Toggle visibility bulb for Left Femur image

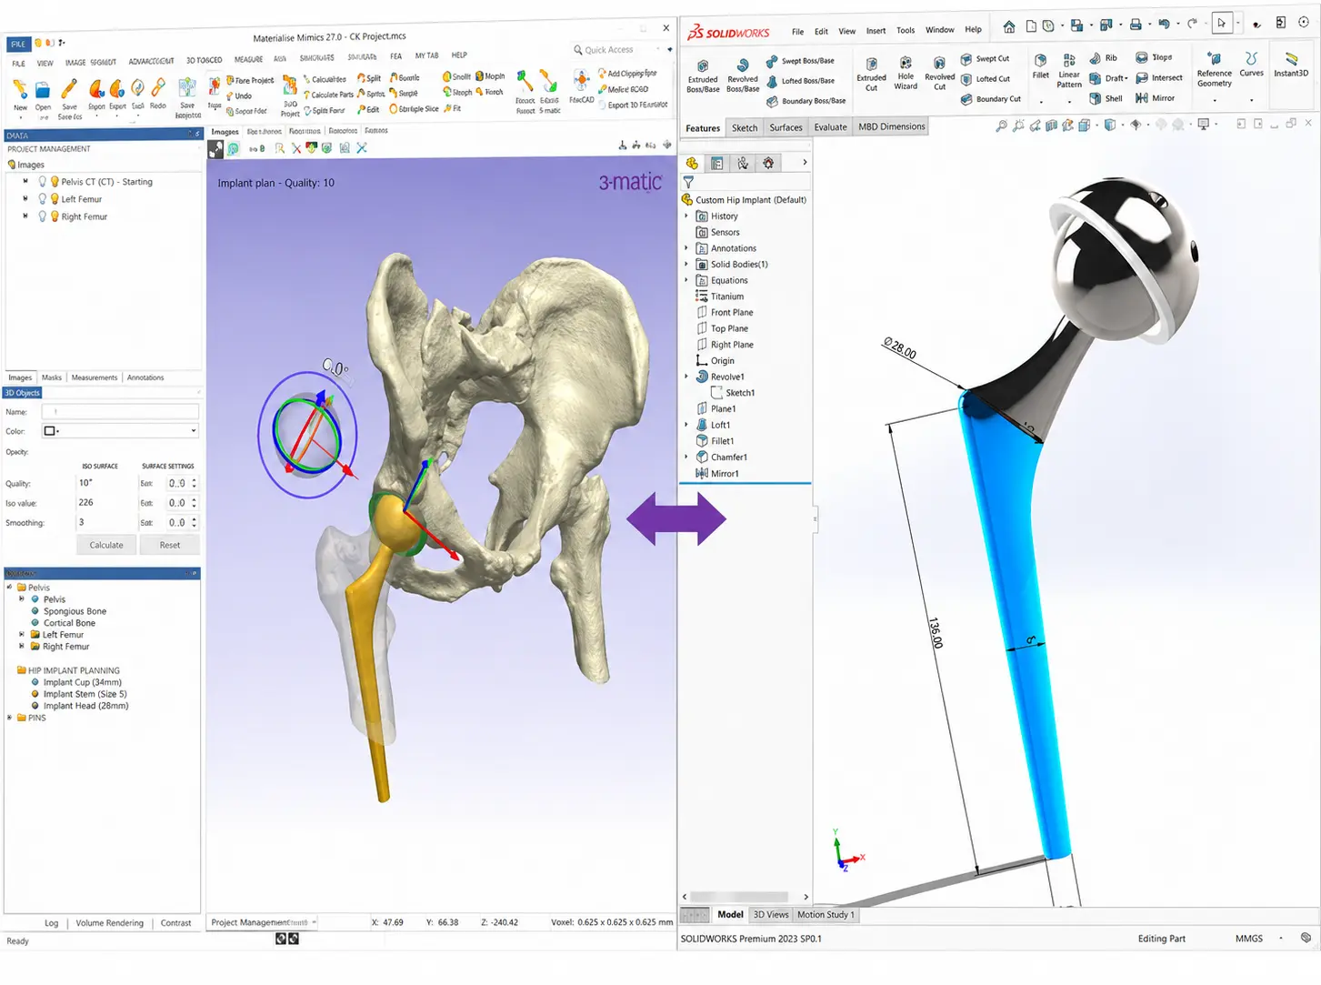55,199
